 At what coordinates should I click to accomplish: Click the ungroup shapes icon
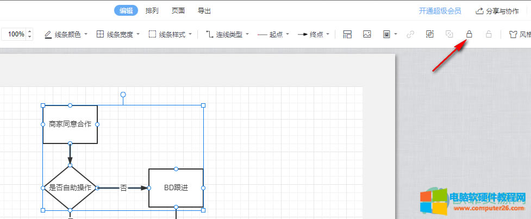(x=449, y=34)
